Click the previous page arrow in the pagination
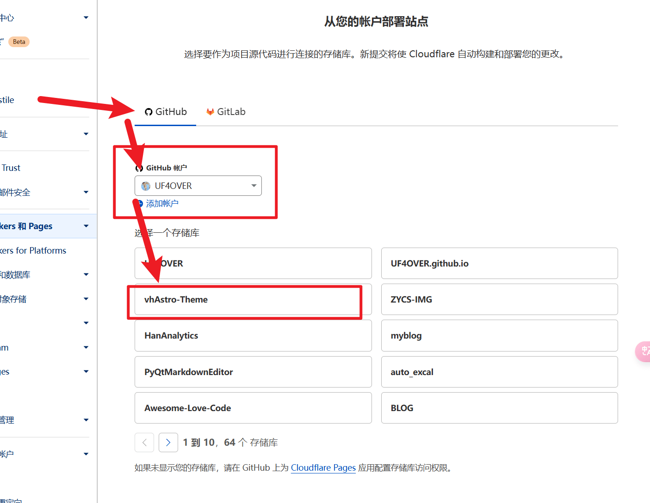Viewport: 650px width, 503px height. 144,442
